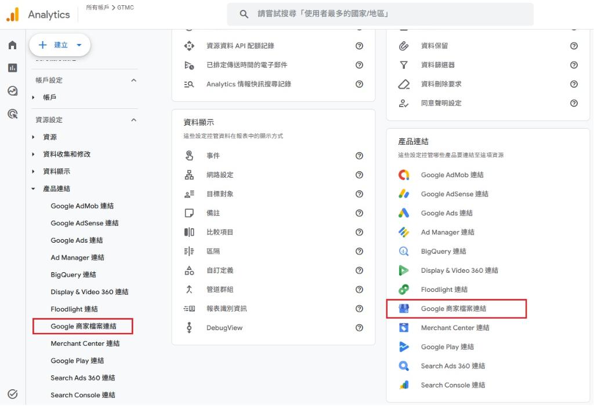Open Search Console 連結 in the sidebar
This screenshot has width=594, height=406.
(83, 395)
